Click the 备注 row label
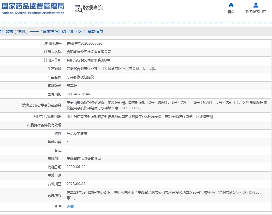The image size is (272, 215). click(x=58, y=150)
